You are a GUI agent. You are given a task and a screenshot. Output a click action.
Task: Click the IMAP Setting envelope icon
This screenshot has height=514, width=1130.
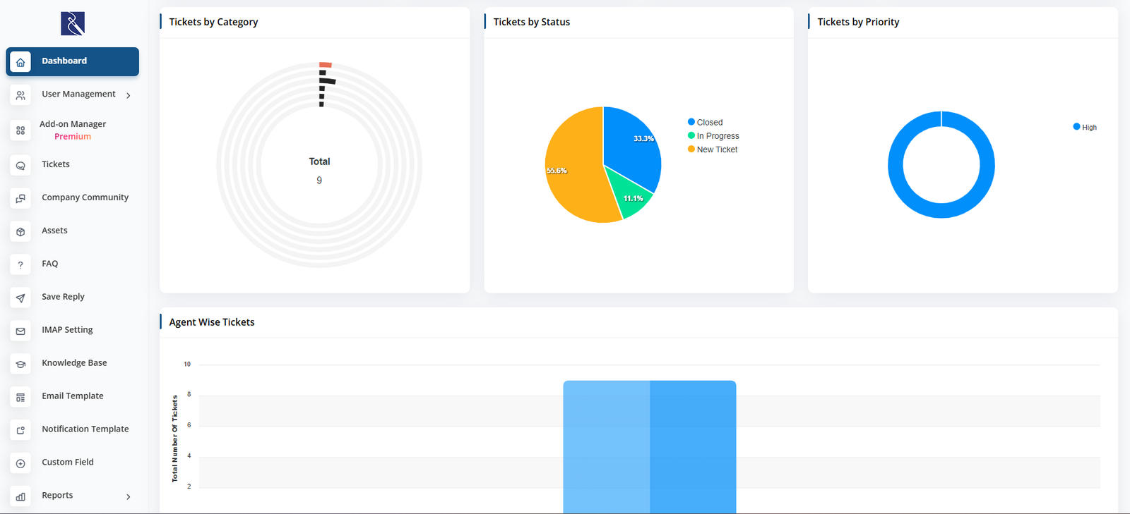tap(20, 331)
